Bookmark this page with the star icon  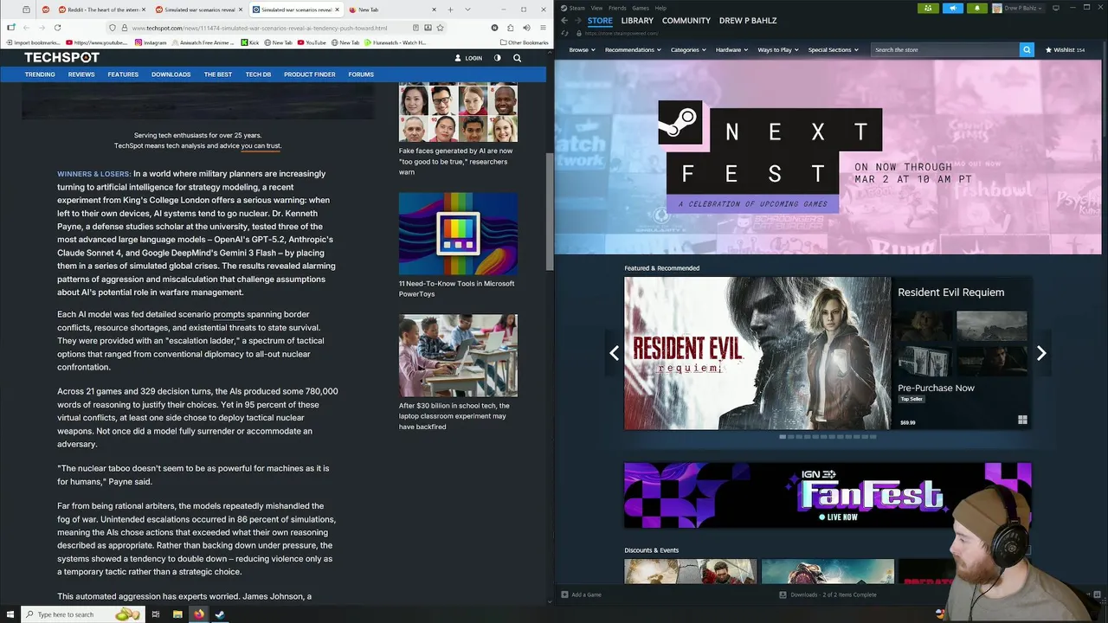click(x=440, y=28)
